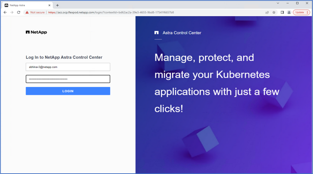Viewport: 313px width, 174px height.
Task: Click the browser forward arrow
Action: [12, 12]
